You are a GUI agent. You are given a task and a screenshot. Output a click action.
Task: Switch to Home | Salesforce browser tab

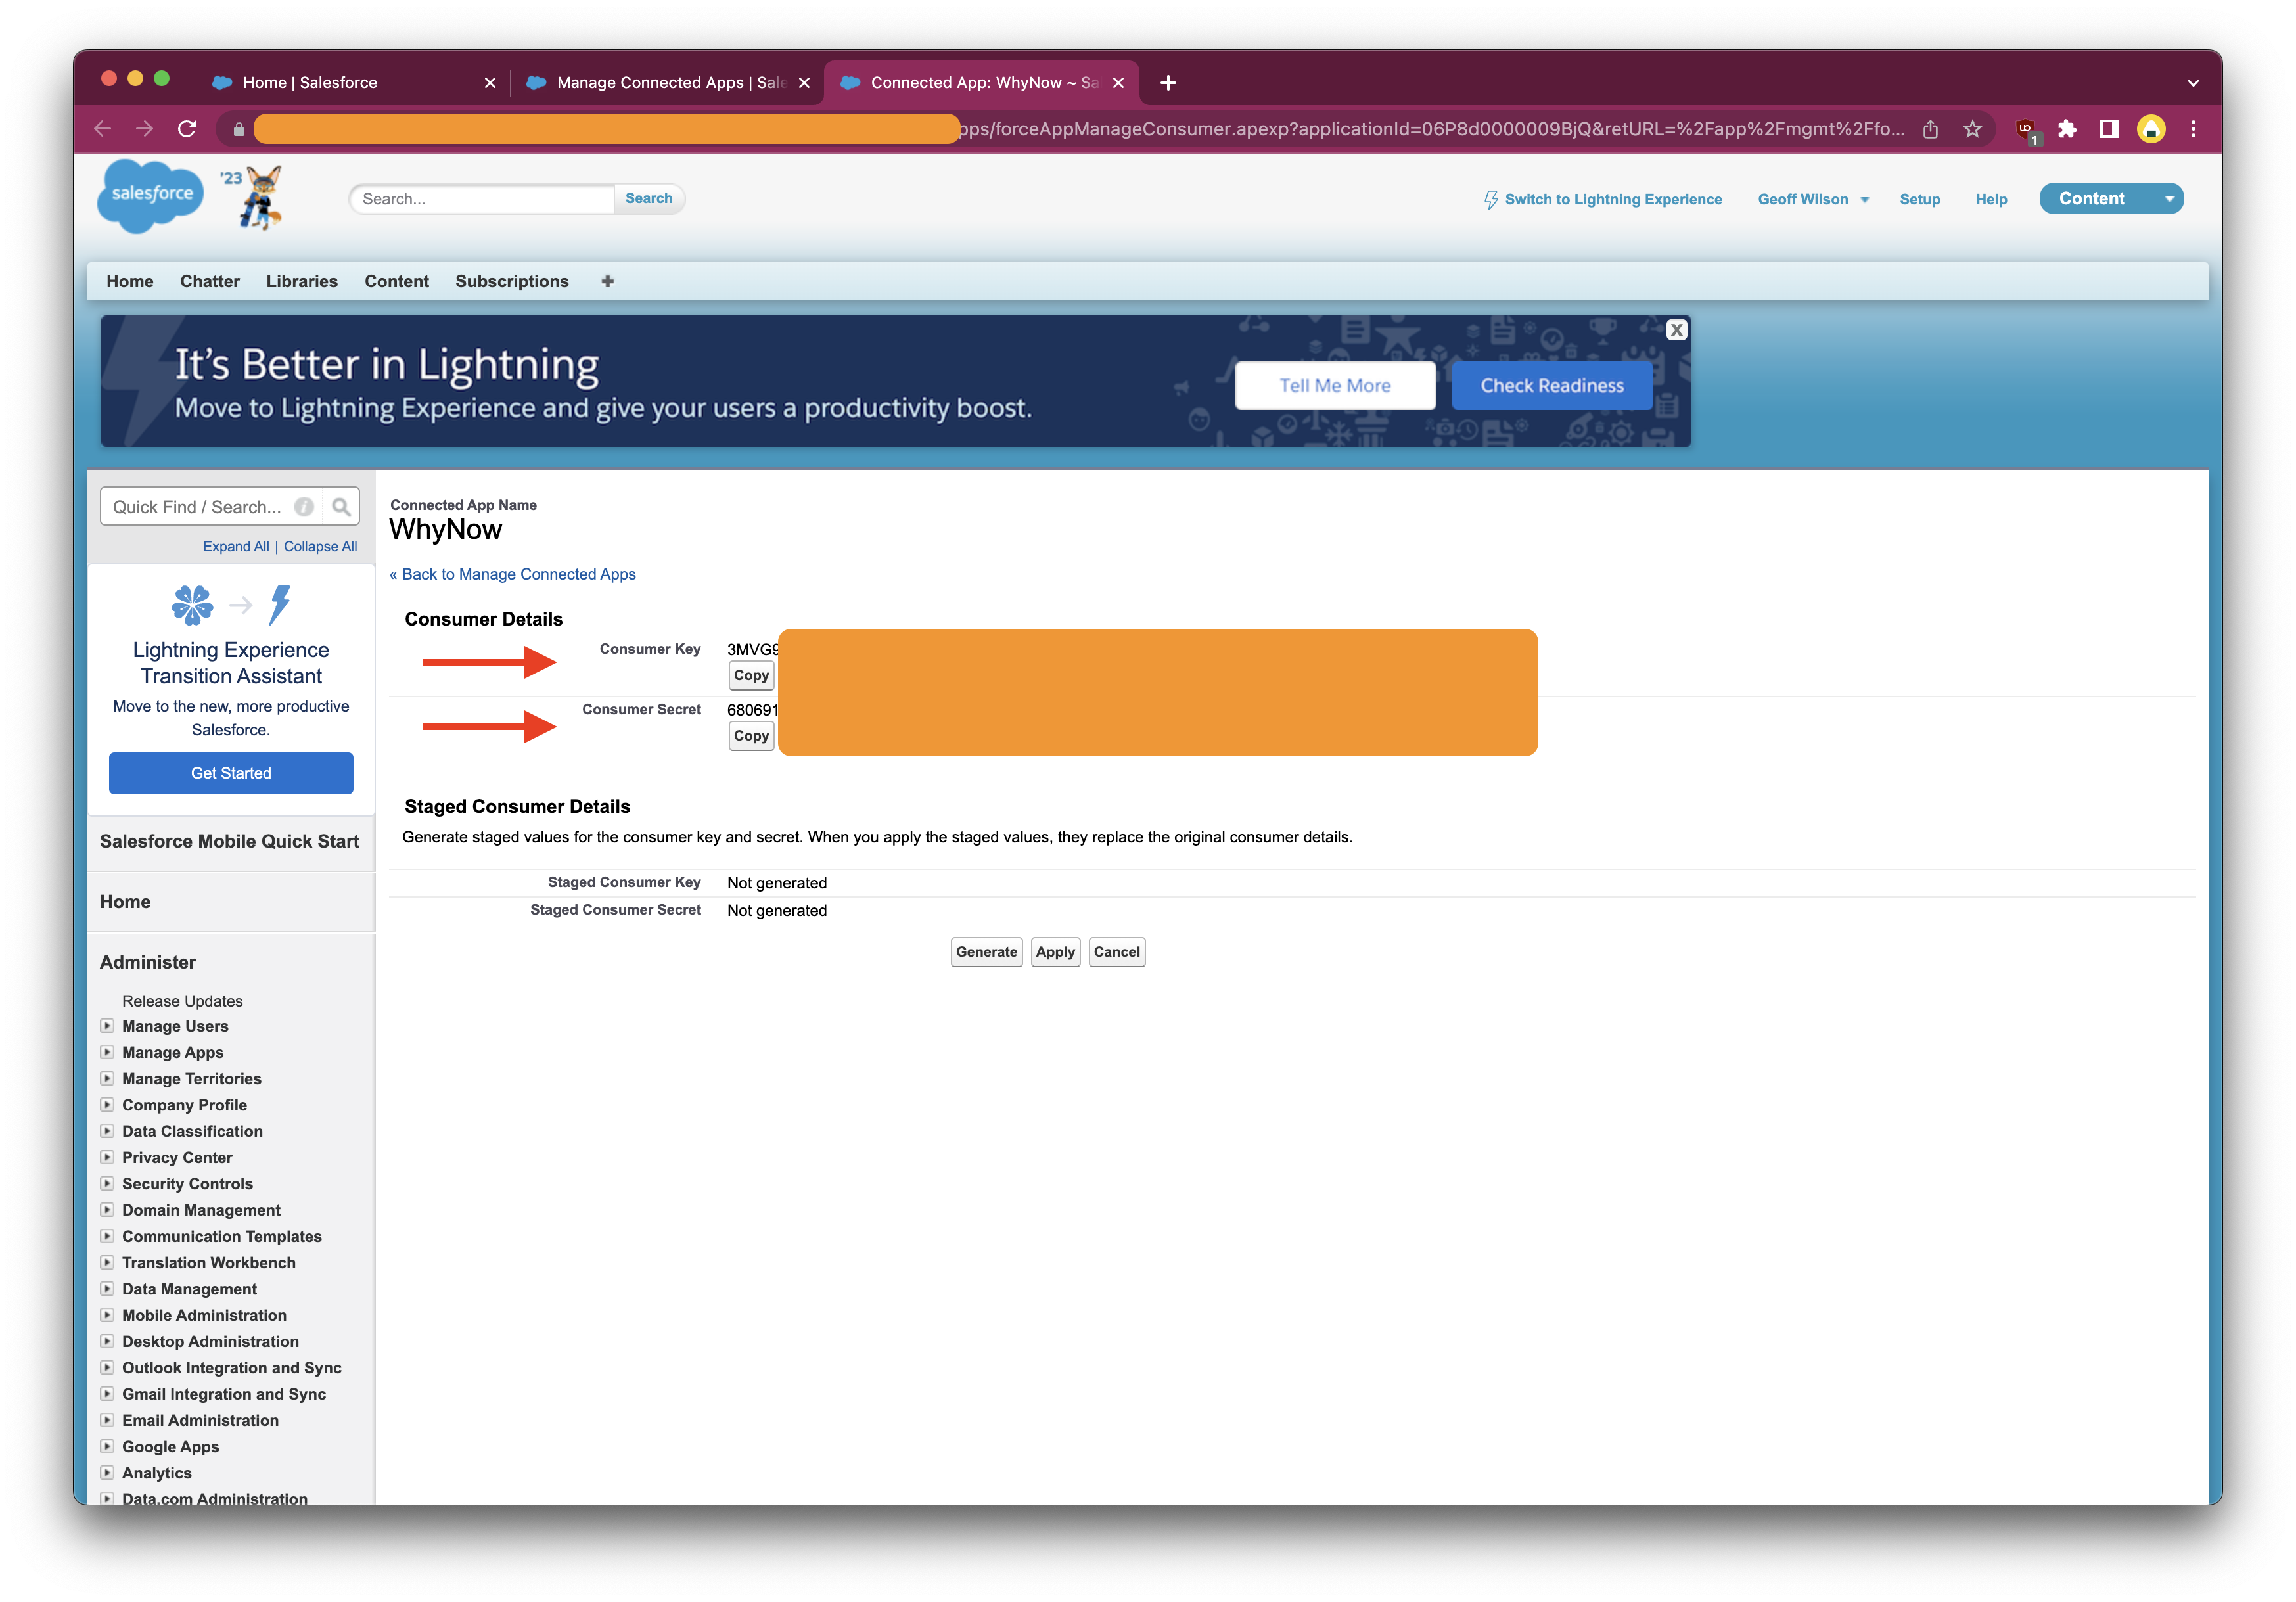tap(354, 83)
